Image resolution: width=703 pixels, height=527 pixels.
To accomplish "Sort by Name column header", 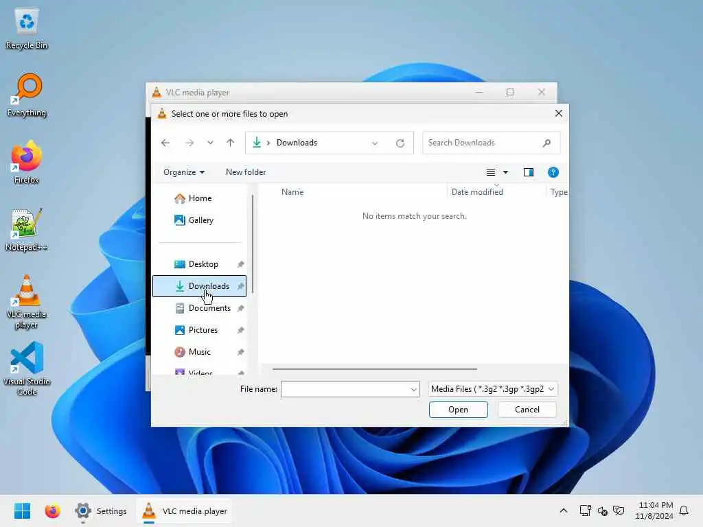I will [292, 192].
